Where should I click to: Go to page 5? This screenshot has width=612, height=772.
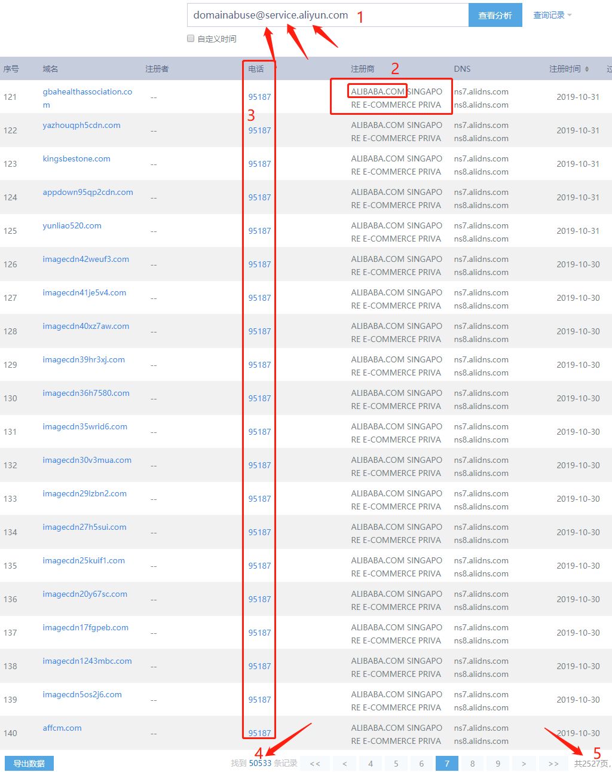396,764
